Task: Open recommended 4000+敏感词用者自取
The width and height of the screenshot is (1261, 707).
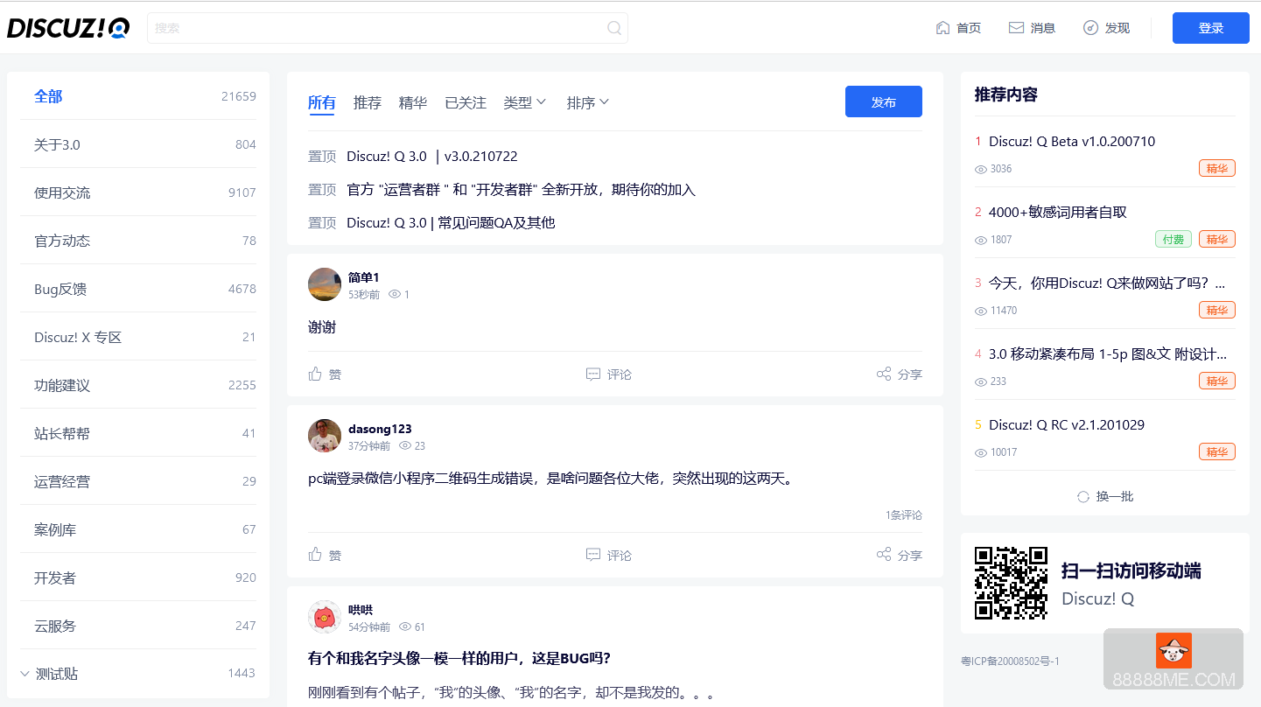Action: 1058,212
